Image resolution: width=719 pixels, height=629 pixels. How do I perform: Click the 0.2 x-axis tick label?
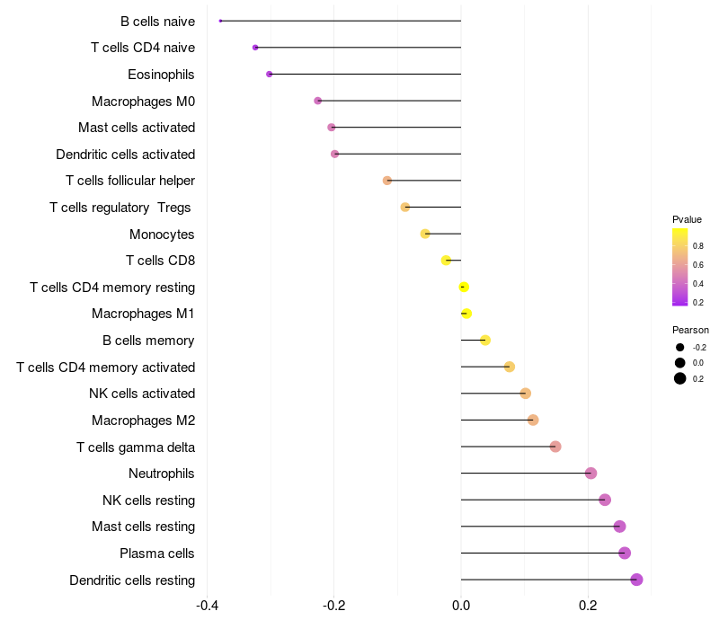[588, 606]
